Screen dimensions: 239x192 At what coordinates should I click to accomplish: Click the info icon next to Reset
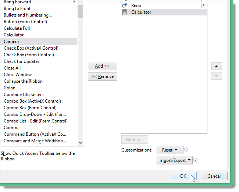186,150
